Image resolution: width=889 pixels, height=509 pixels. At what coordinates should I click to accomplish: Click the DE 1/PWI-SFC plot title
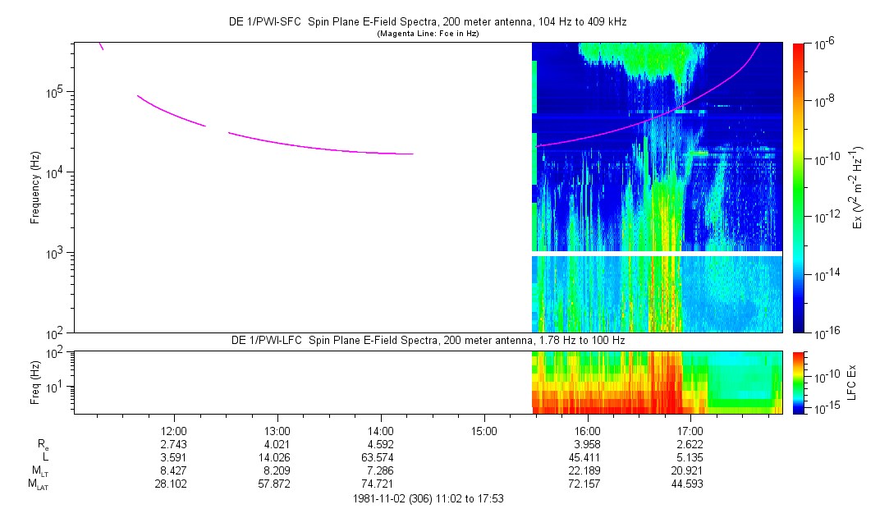point(427,22)
